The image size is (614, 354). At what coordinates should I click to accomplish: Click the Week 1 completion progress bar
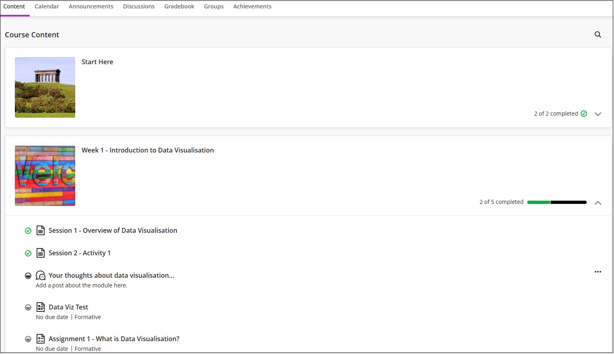click(x=557, y=202)
